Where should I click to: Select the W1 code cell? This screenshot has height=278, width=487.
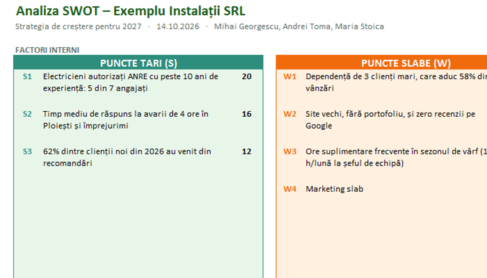[x=290, y=76]
